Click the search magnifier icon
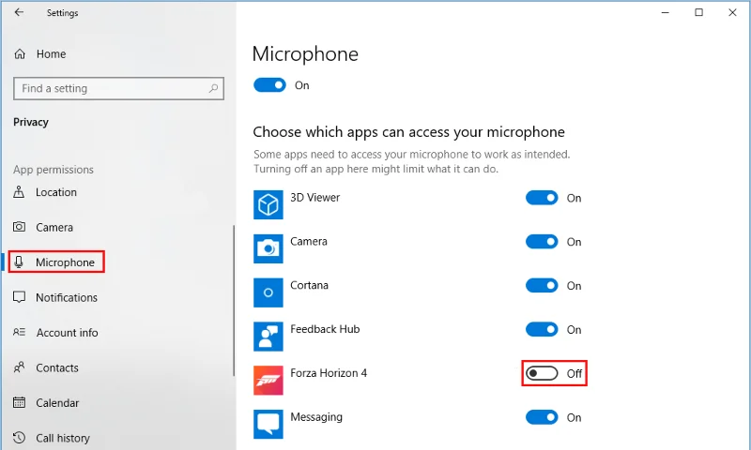751x450 pixels. pyautogui.click(x=214, y=88)
